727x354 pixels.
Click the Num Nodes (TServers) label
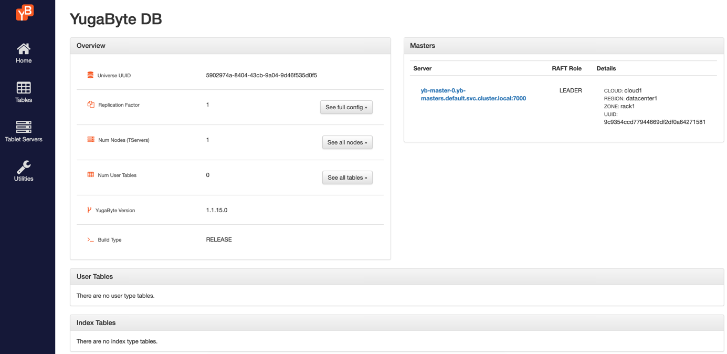click(x=124, y=140)
